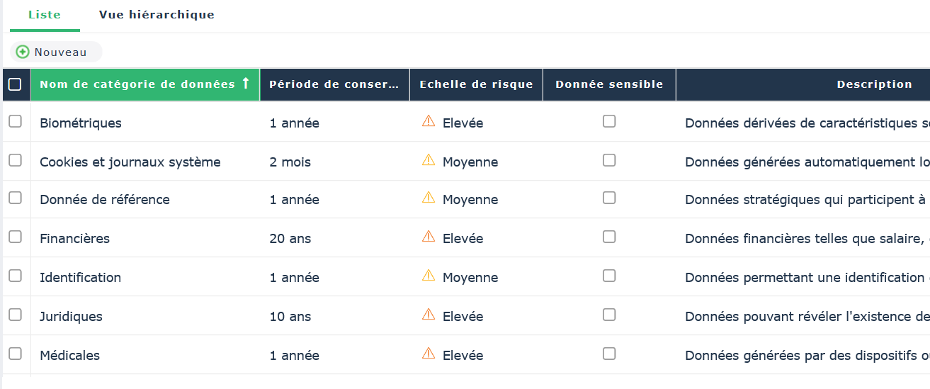This screenshot has width=930, height=389.
Task: Sort by Période de conservation column header
Action: click(334, 84)
